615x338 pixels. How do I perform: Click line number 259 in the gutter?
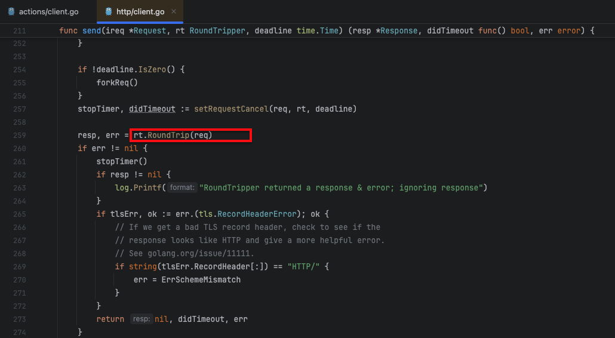(19, 136)
